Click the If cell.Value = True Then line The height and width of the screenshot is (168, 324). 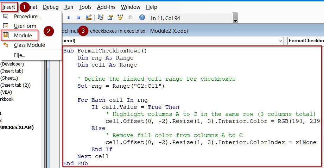pos(135,107)
